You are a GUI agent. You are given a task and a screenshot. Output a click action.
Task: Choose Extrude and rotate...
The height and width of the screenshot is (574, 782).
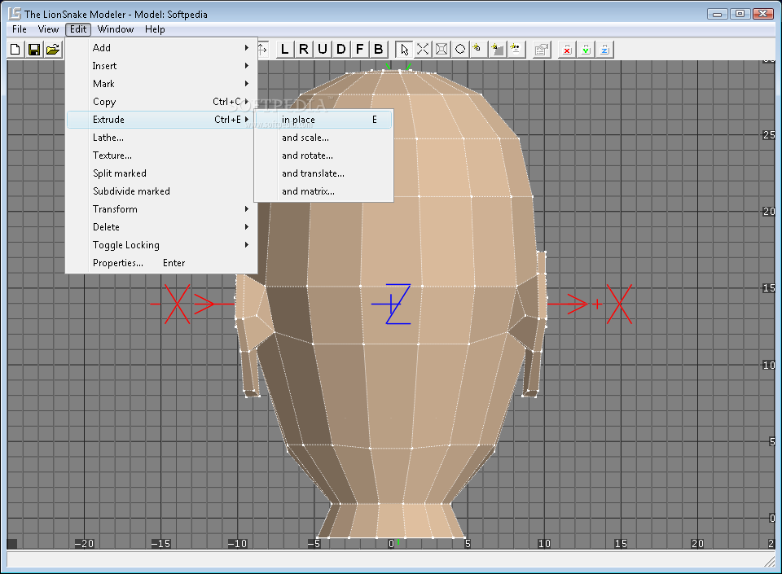pyautogui.click(x=323, y=156)
